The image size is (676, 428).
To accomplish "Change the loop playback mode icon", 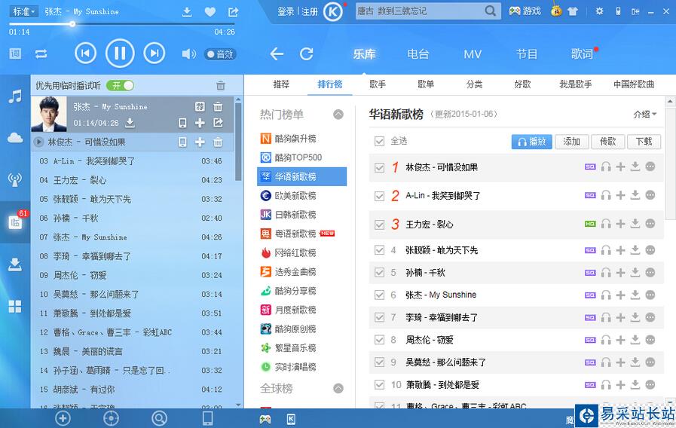I will click(41, 54).
